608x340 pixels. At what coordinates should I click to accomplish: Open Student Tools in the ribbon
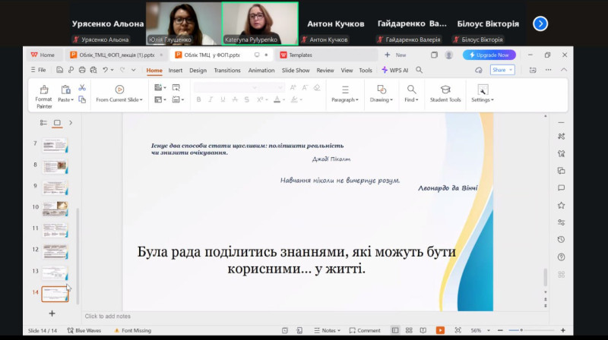click(445, 94)
